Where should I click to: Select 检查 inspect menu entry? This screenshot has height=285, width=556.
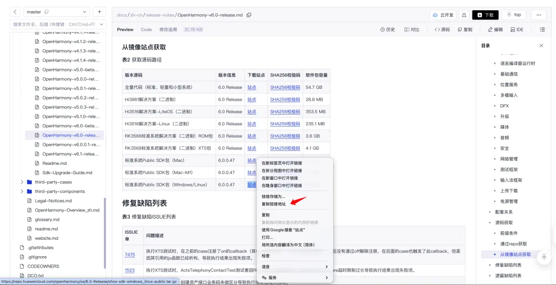[266, 256]
